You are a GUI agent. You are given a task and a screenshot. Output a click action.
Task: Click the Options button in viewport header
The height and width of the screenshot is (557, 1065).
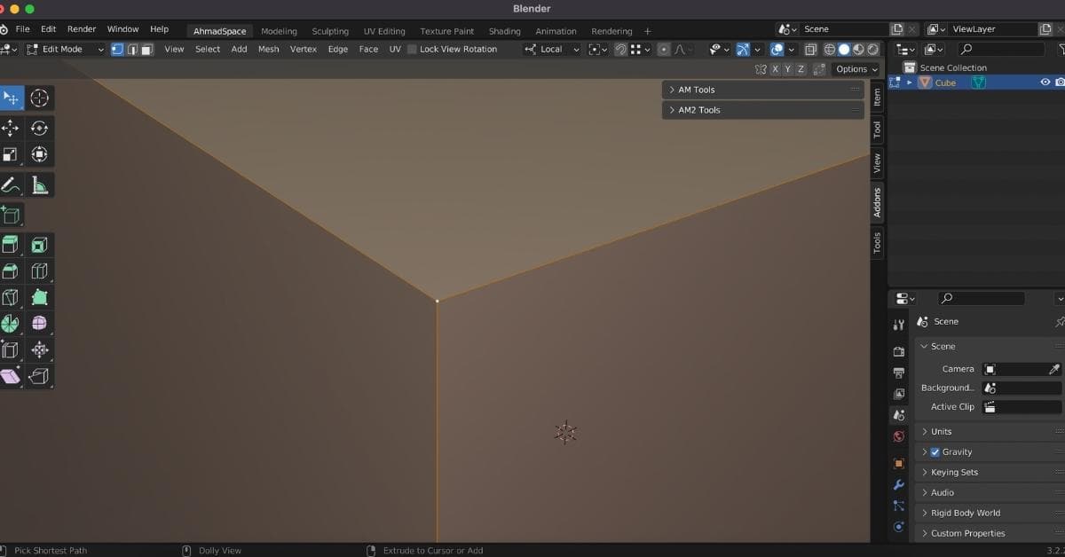856,69
